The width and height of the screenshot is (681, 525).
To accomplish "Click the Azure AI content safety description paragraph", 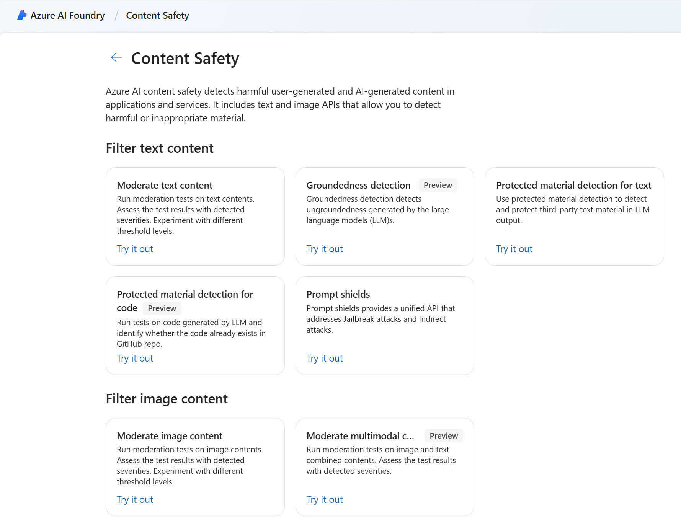I will point(280,104).
